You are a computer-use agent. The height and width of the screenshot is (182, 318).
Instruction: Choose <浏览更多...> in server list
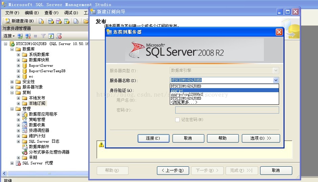(224, 102)
